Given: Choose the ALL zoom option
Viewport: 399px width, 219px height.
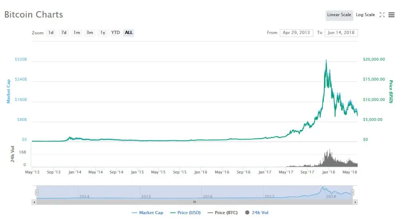Looking at the screenshot, I should 128,33.
